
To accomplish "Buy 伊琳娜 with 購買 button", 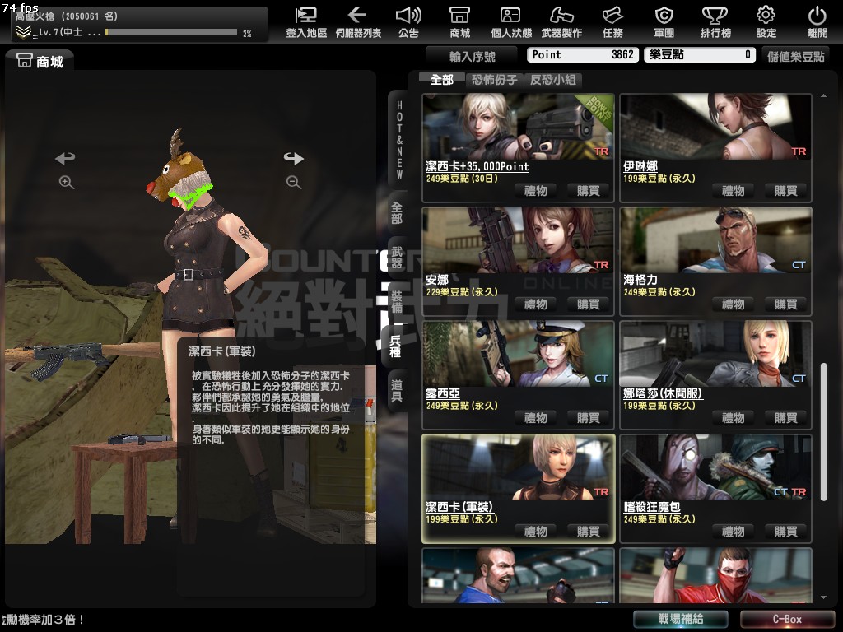I will click(x=785, y=191).
